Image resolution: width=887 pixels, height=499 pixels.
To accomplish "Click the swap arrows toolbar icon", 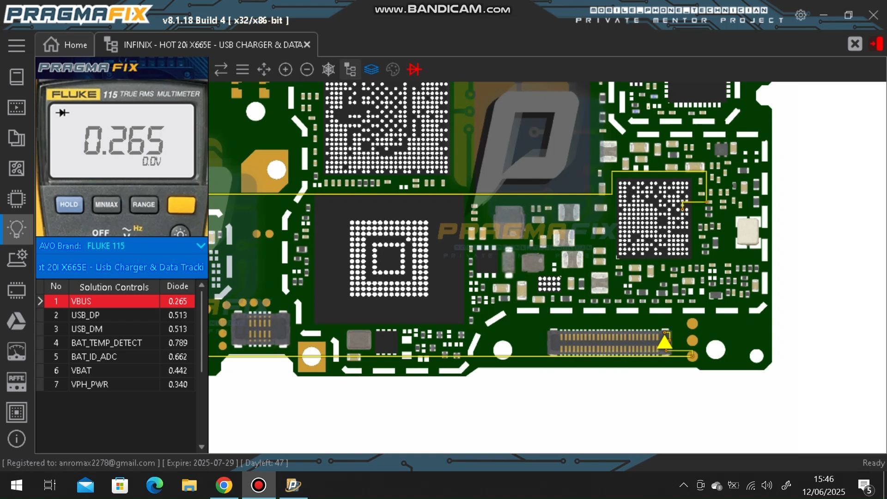I will pos(221,69).
